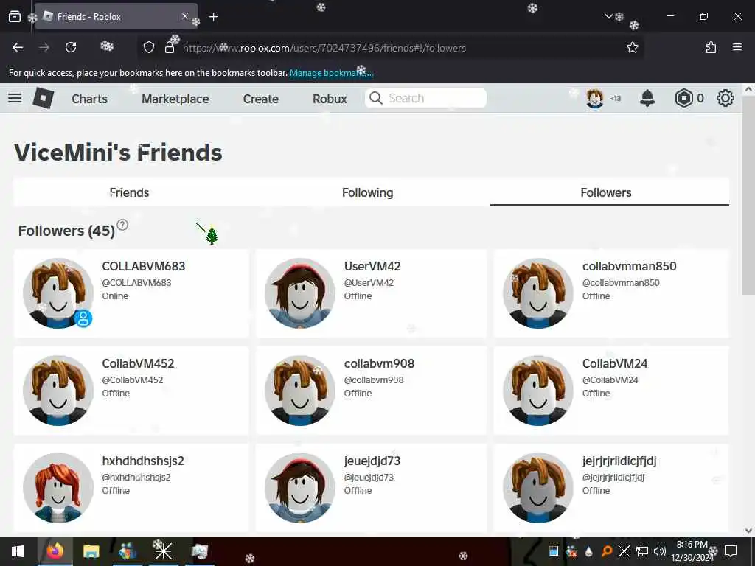This screenshot has width=755, height=566.
Task: Open the Firefox application menu
Action: pos(737,47)
